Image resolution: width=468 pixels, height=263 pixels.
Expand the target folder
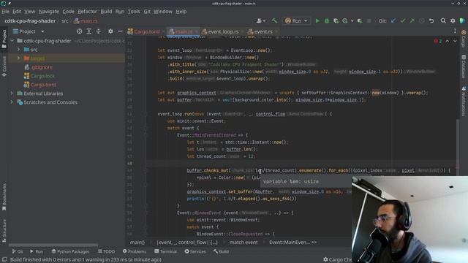click(18, 58)
